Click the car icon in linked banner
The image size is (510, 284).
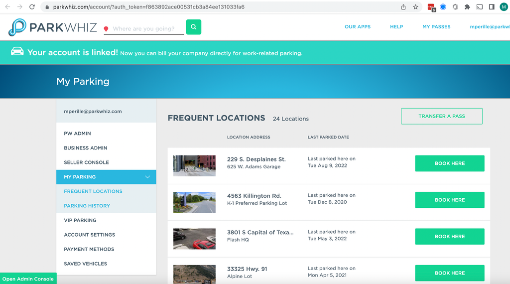click(17, 51)
